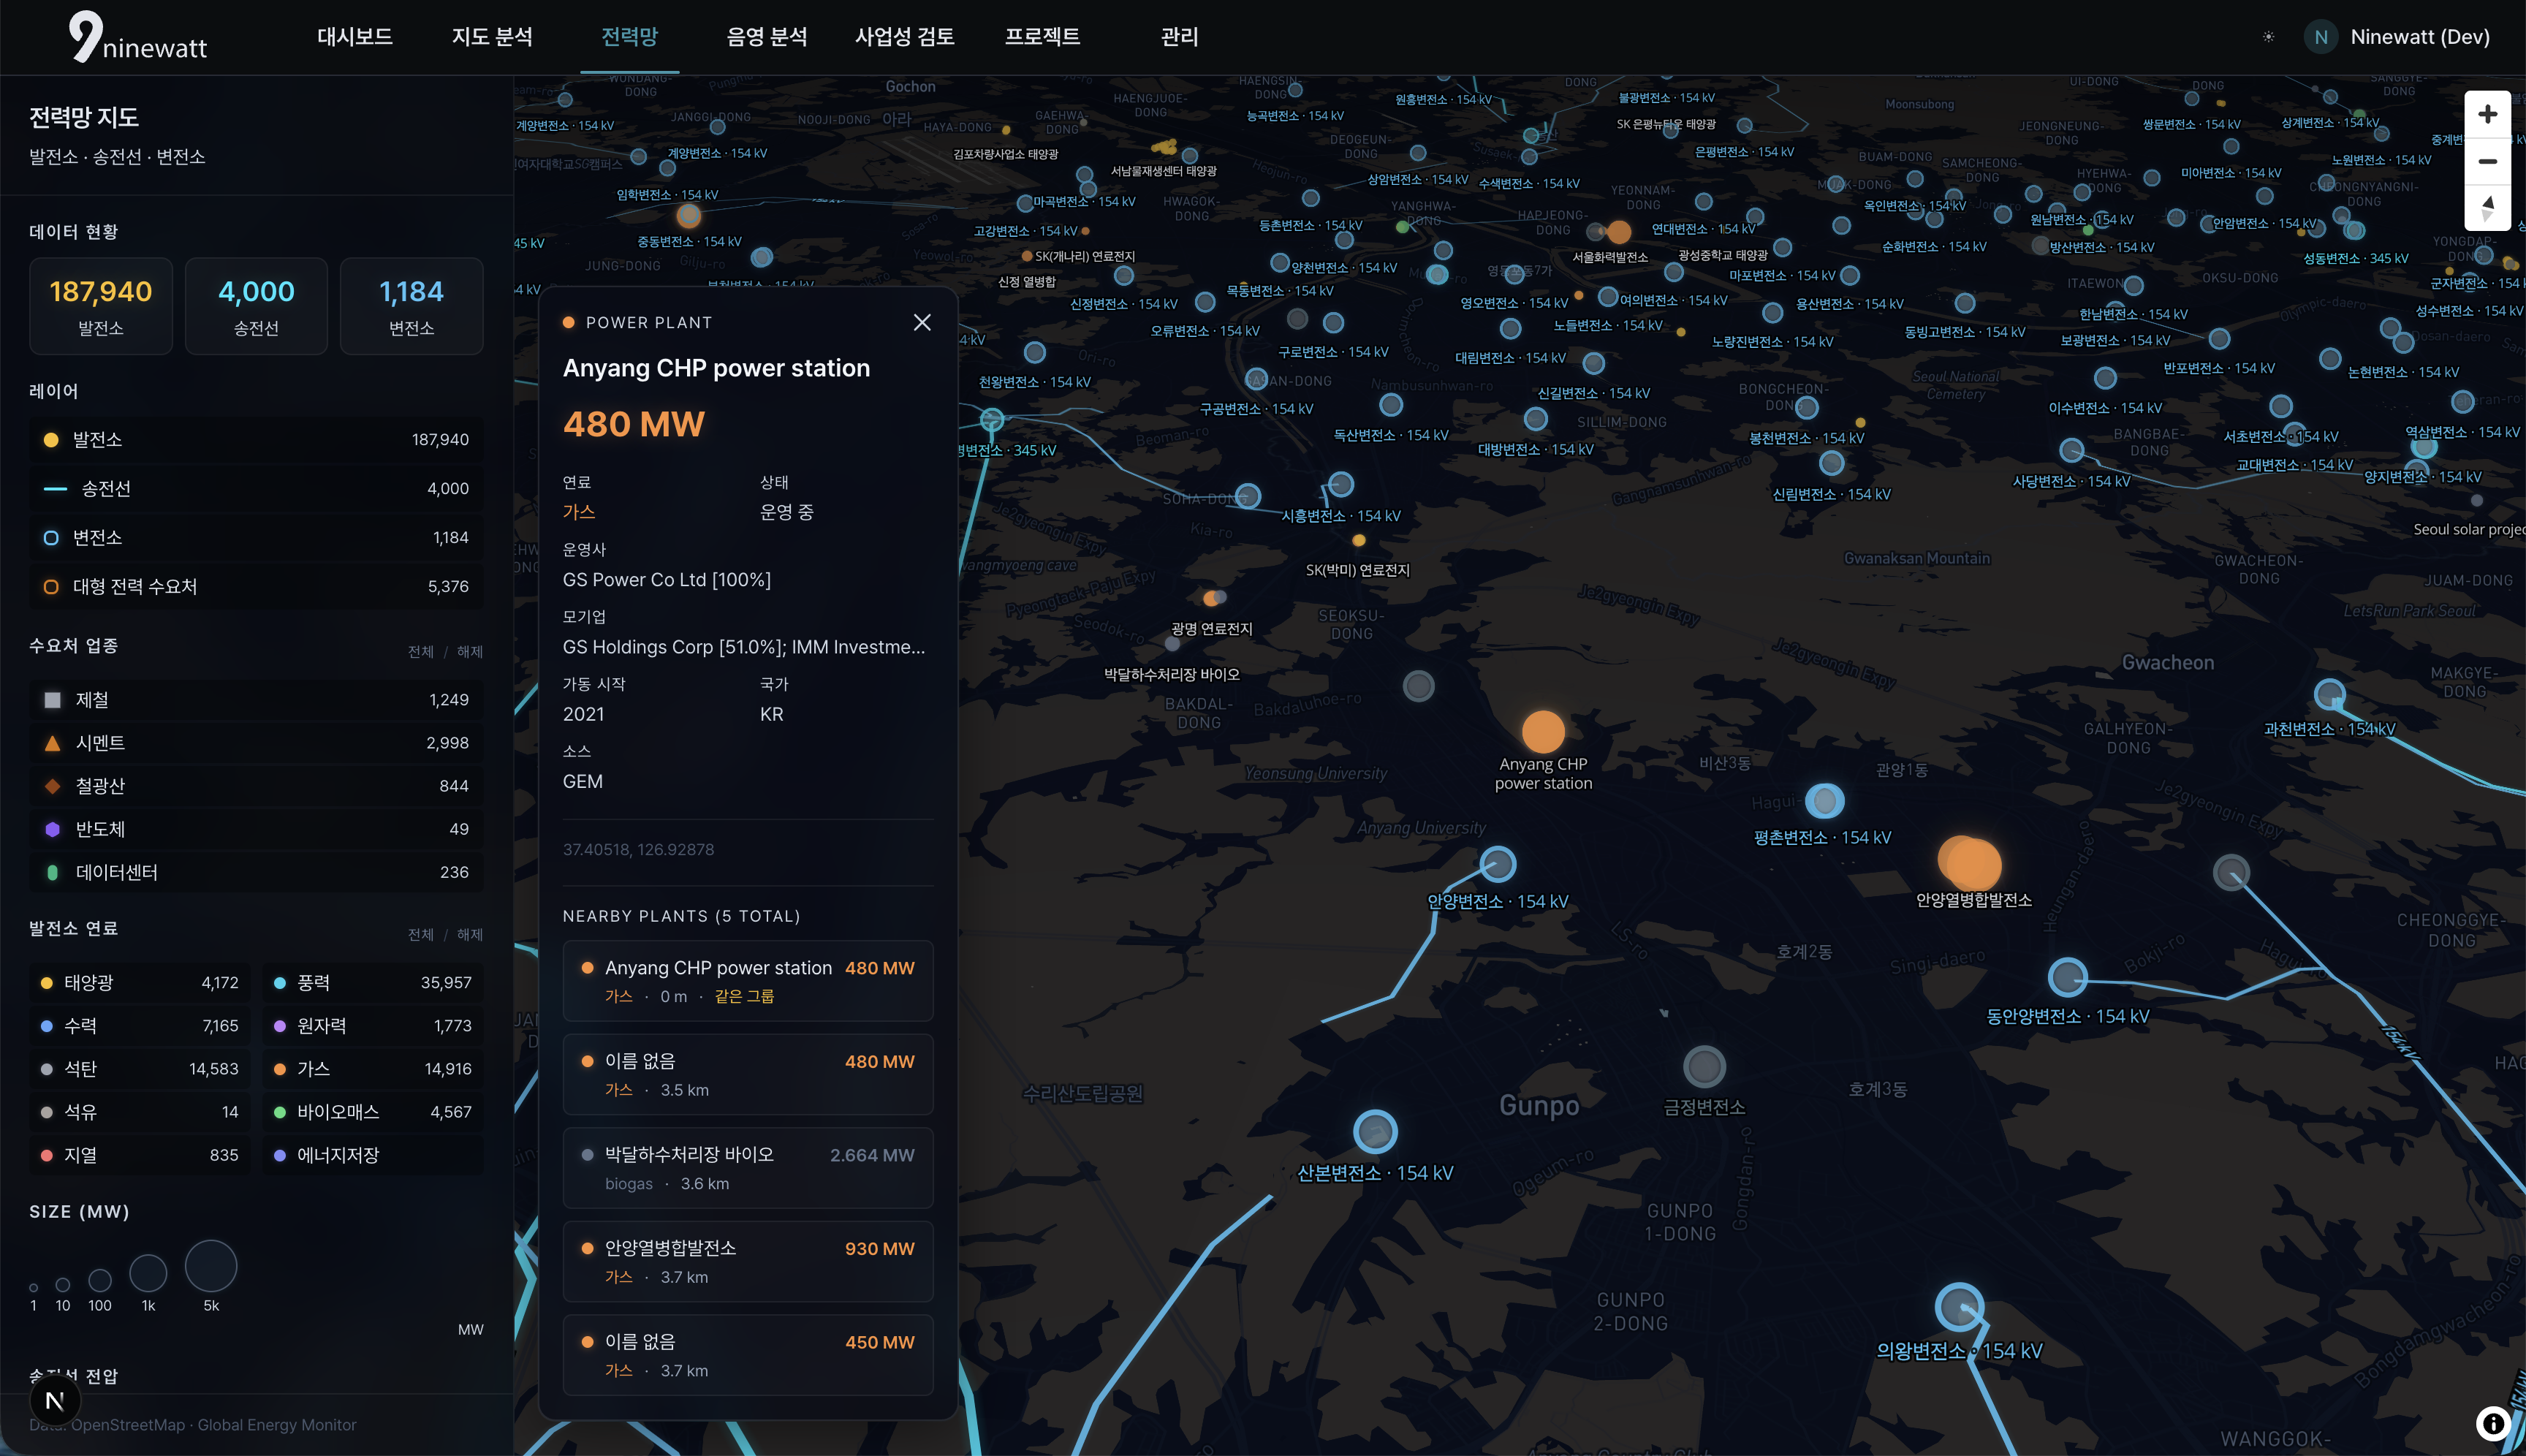Image resolution: width=2526 pixels, height=1456 pixels.
Task: Open nearby 이름 없음 480 MW card
Action: 748,1074
